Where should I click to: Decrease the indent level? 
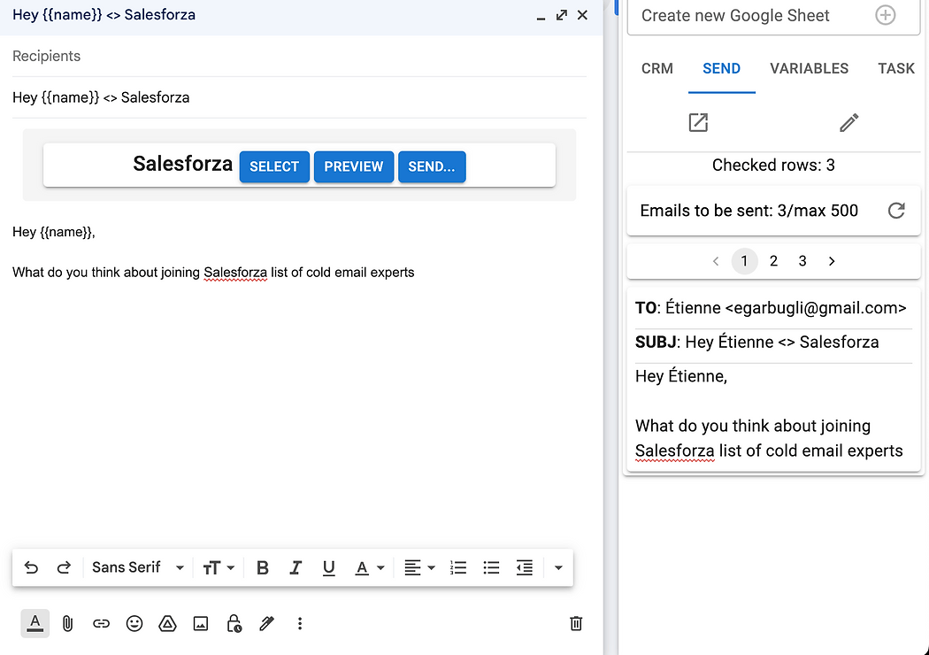pyautogui.click(x=525, y=568)
